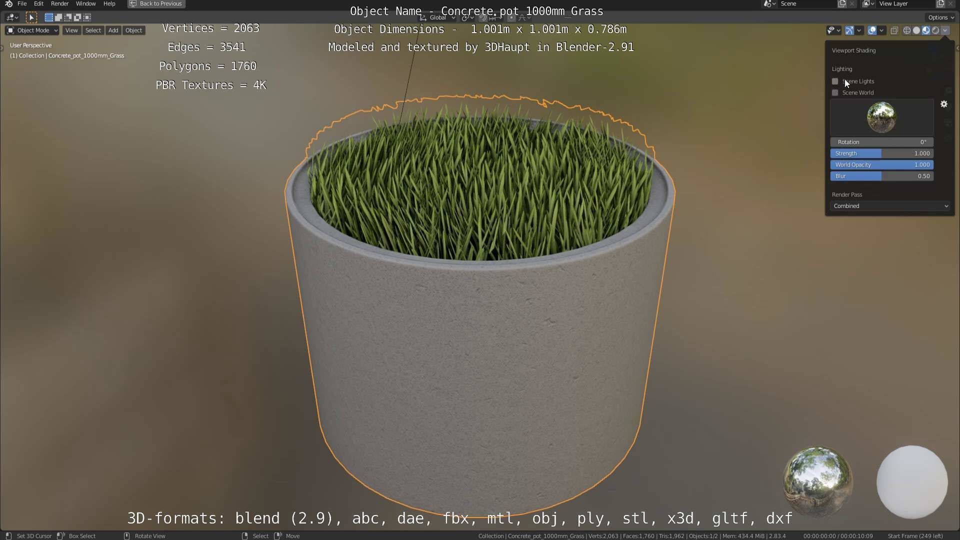Open the Options dropdown
This screenshot has height=540, width=960.
point(941,17)
